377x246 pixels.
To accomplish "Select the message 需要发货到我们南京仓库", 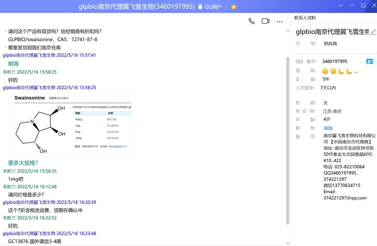I will point(34,48).
